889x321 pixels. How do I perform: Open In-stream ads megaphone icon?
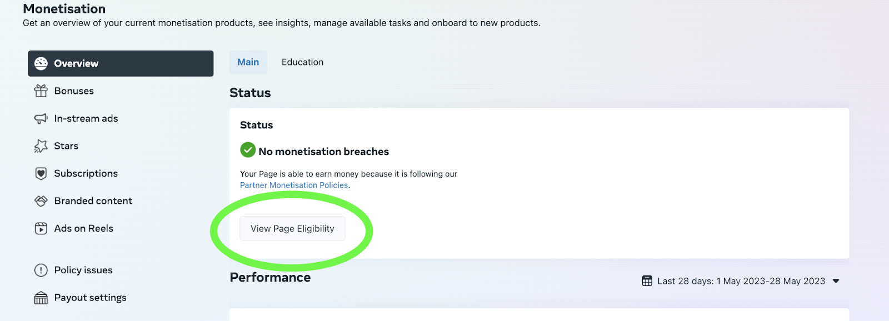coord(41,118)
